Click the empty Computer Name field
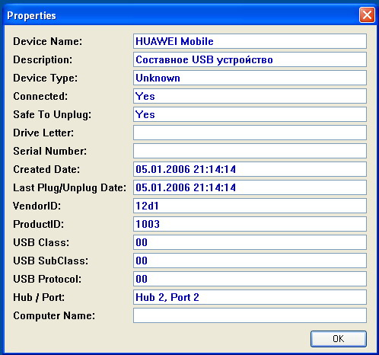The height and width of the screenshot is (355, 379). point(250,315)
